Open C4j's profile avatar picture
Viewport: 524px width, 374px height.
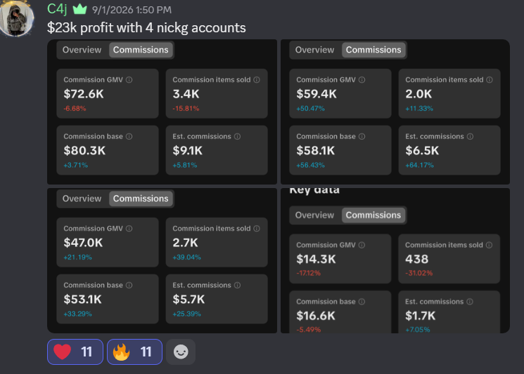coord(16,18)
